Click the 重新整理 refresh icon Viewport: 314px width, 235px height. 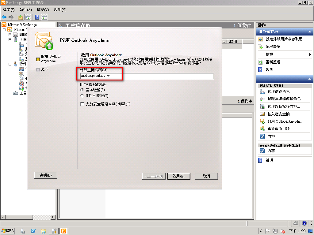[x=260, y=62]
